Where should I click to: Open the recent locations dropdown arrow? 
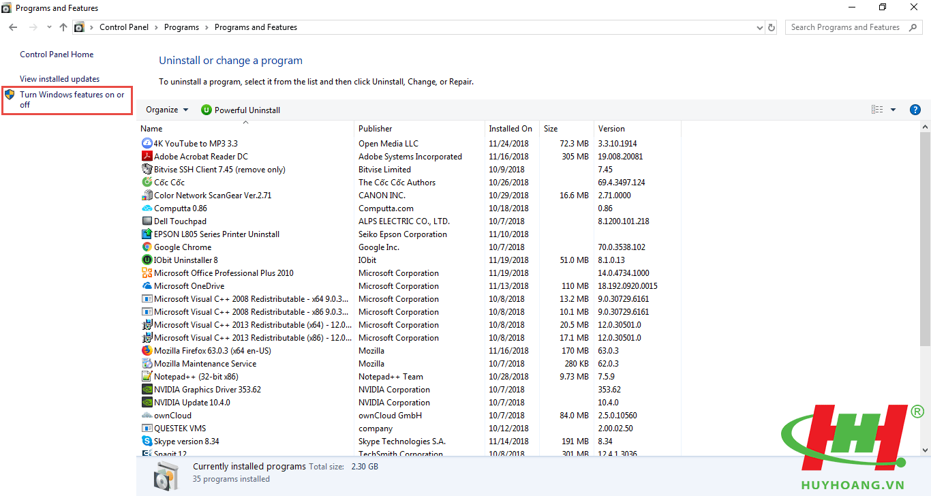[49, 27]
